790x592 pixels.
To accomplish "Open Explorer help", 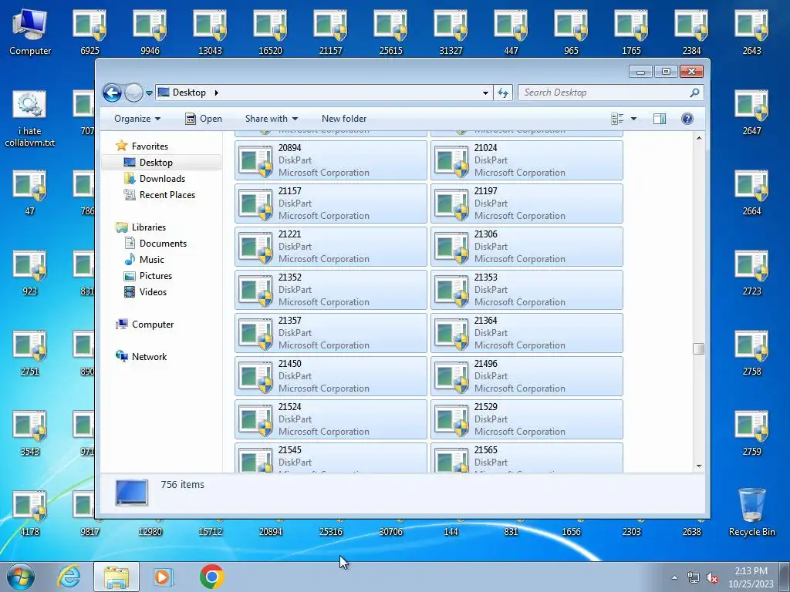I will [x=687, y=119].
